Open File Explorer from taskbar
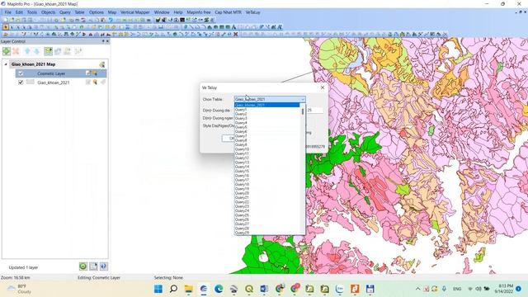 189,289
